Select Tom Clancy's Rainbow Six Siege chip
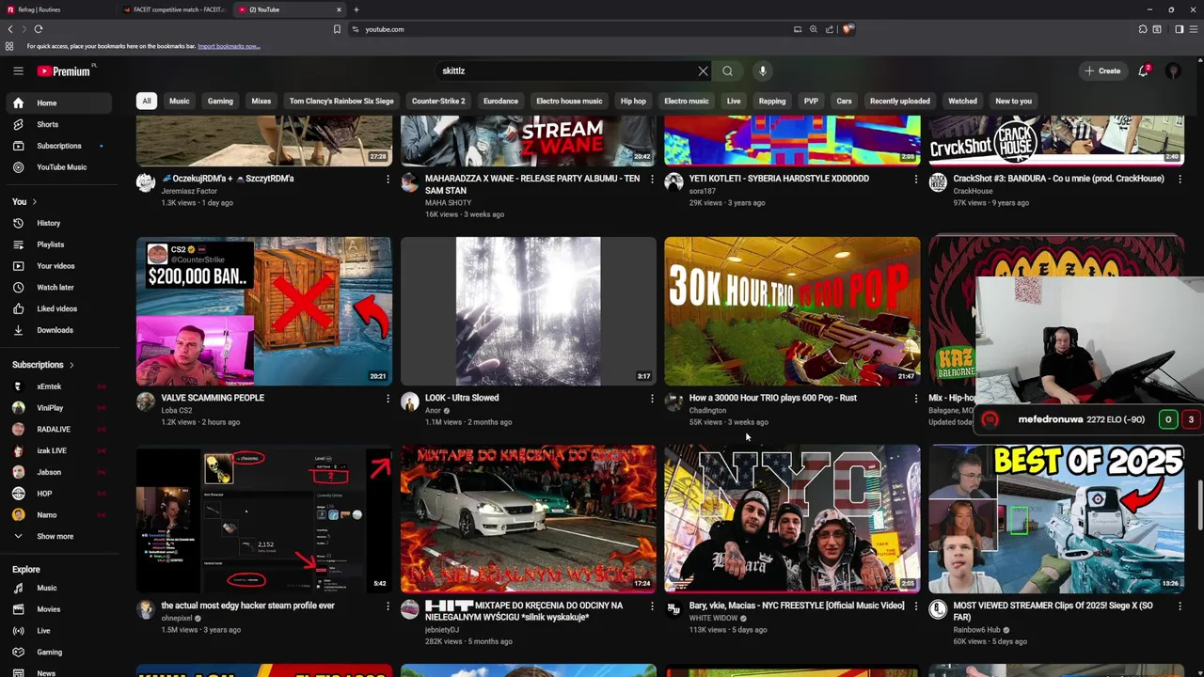The width and height of the screenshot is (1204, 677). (x=341, y=101)
